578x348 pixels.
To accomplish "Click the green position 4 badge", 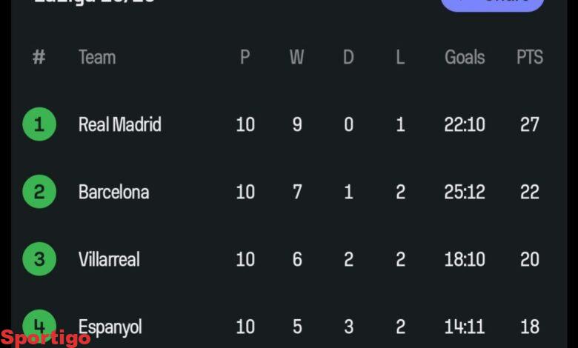I will click(39, 323).
